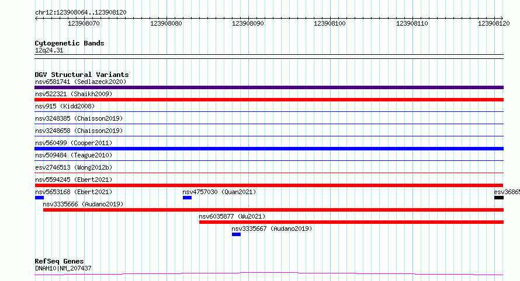The width and height of the screenshot is (520, 281).
Task: Select variant label nsv509484 (Teague2010)
Action: 74,155
